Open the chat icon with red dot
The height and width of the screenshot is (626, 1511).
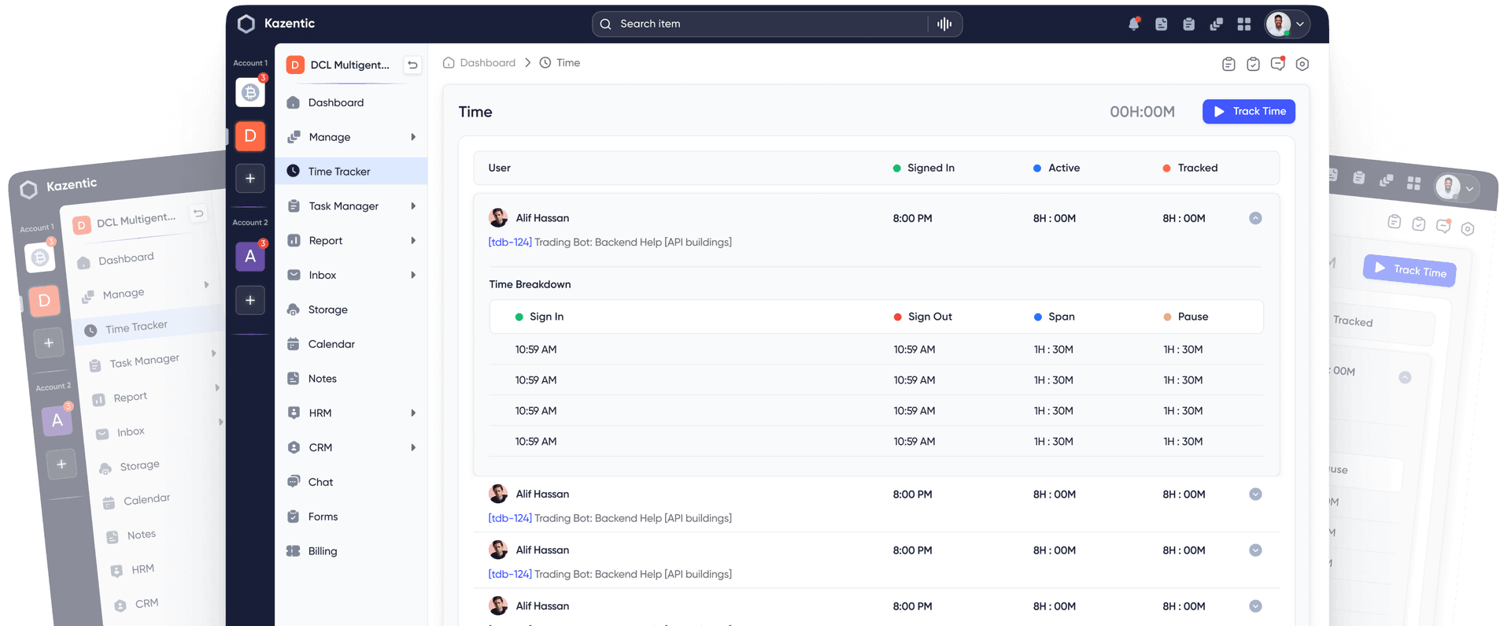(1278, 63)
